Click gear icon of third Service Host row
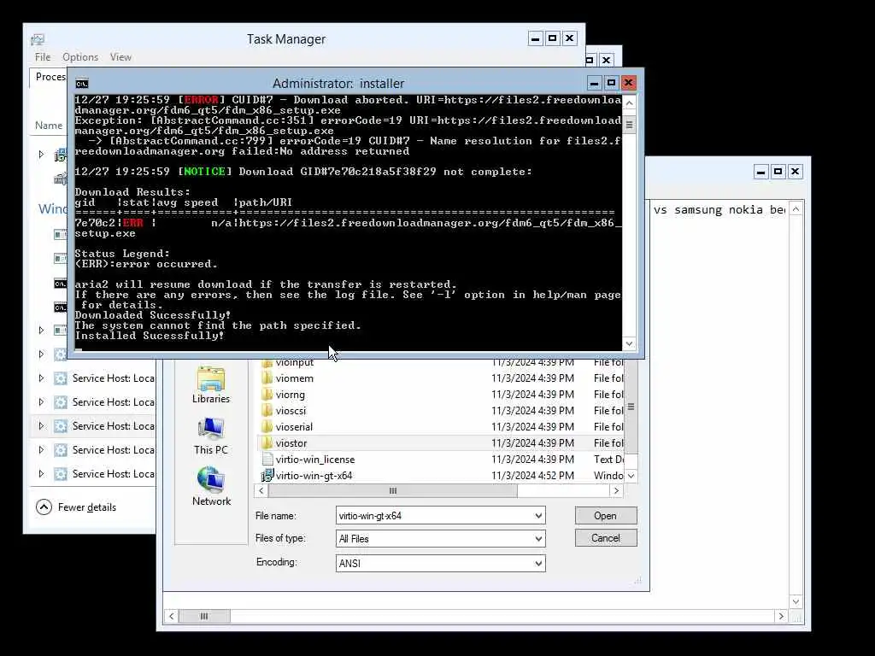This screenshot has width=875, height=656. coord(61,426)
